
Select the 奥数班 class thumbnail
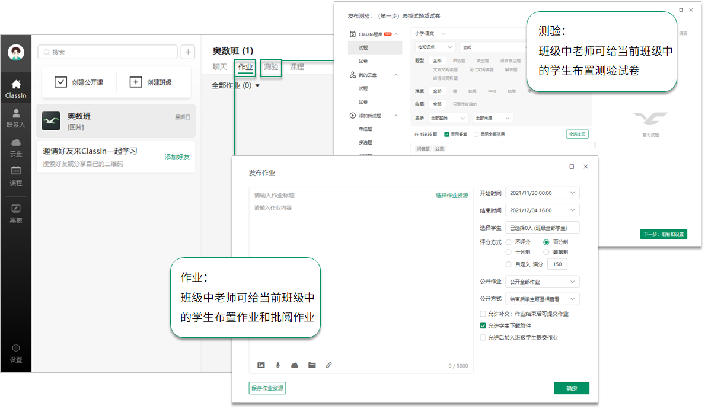[51, 121]
